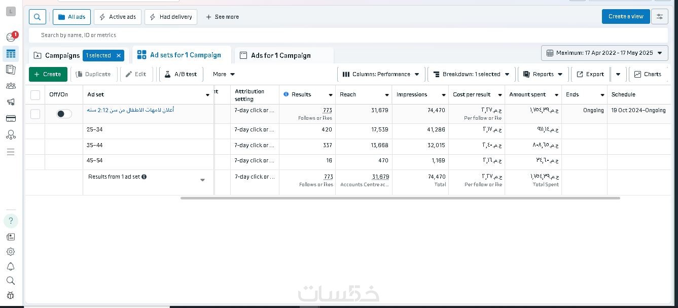The image size is (678, 308).
Task: Open the date range dropdown
Action: click(604, 53)
